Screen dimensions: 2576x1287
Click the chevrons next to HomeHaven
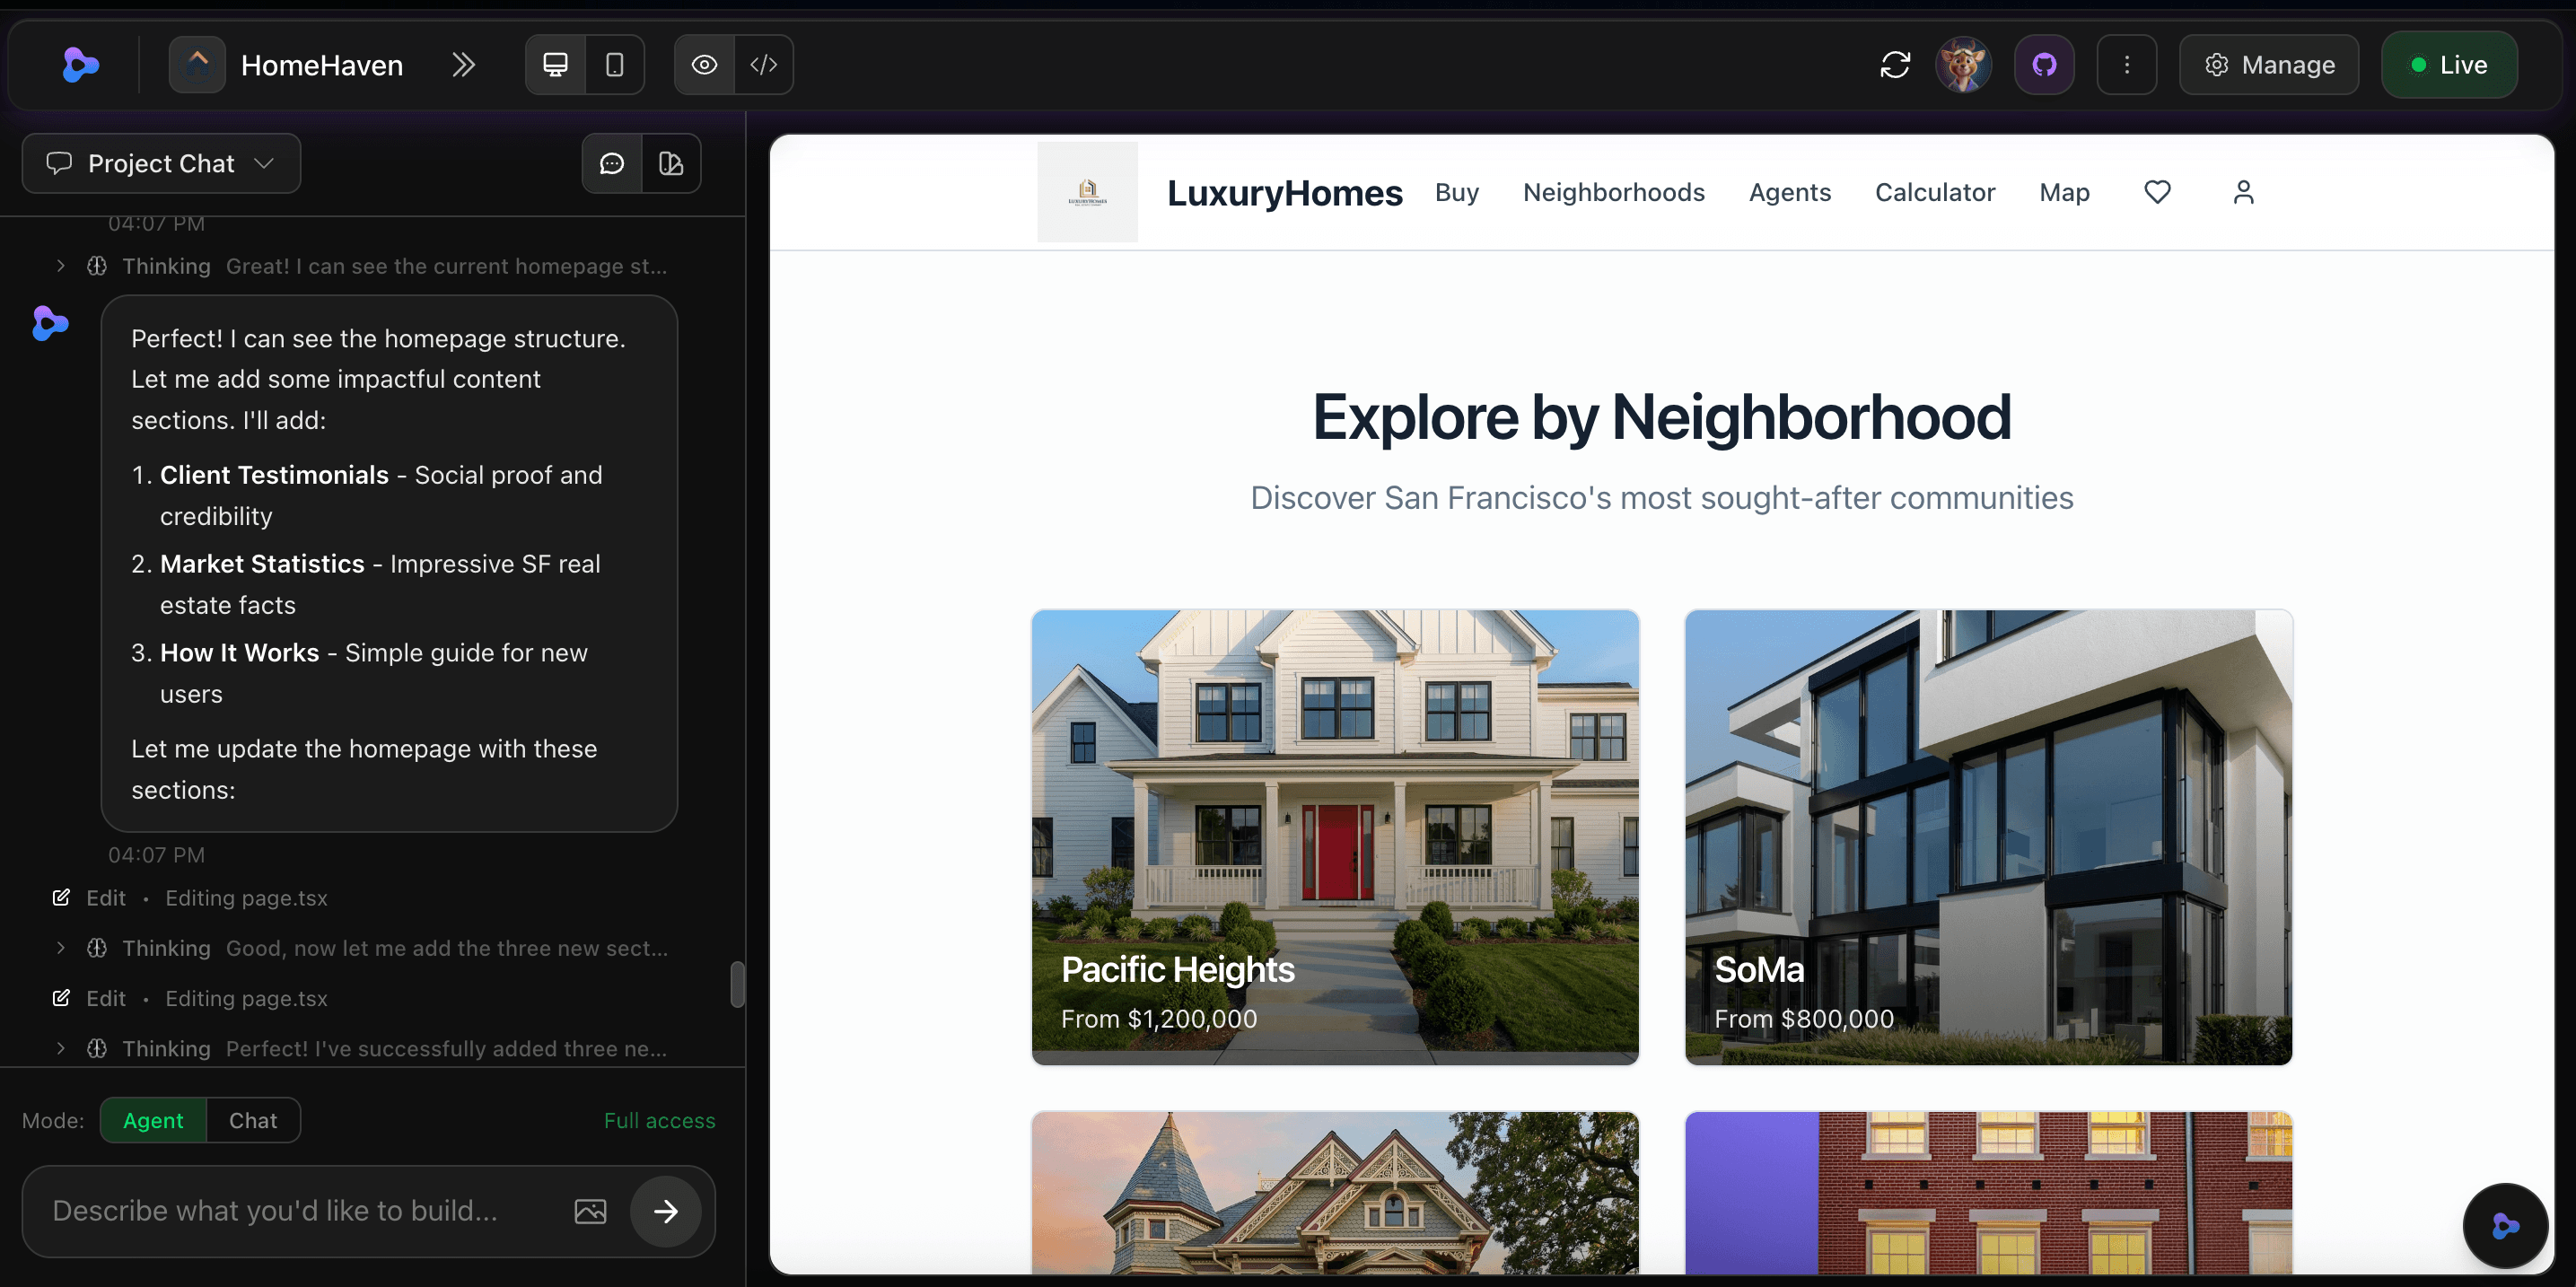(463, 64)
